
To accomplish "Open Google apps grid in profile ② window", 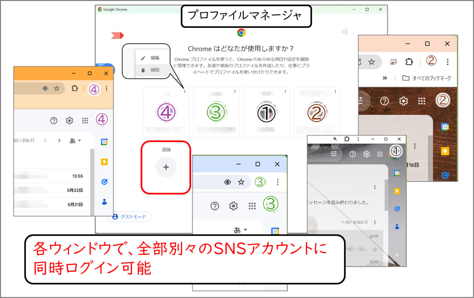I will click(x=421, y=101).
